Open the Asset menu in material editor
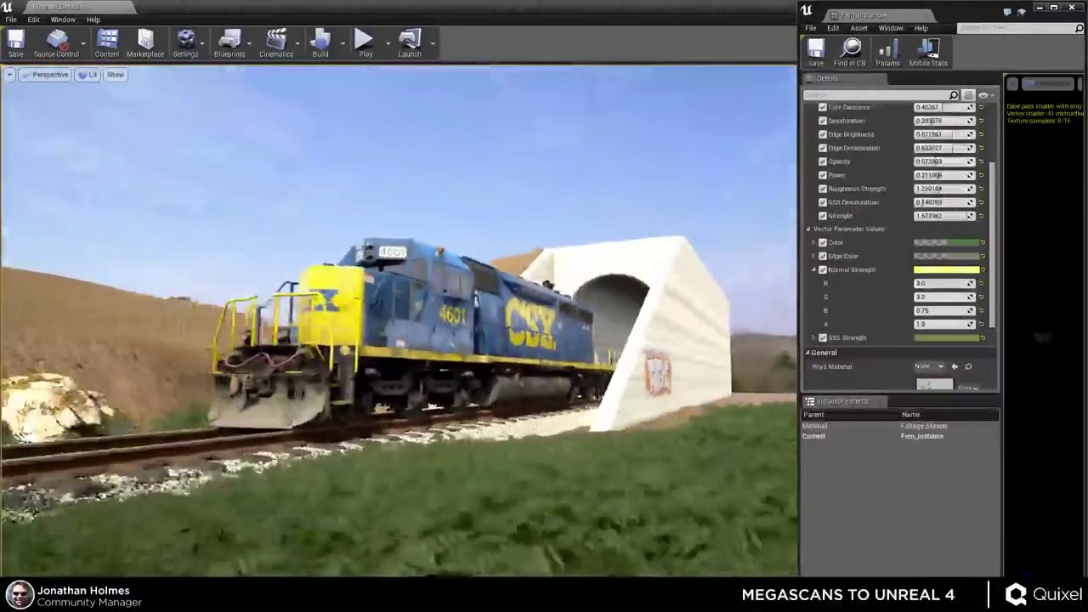The height and width of the screenshot is (612, 1088). click(859, 28)
